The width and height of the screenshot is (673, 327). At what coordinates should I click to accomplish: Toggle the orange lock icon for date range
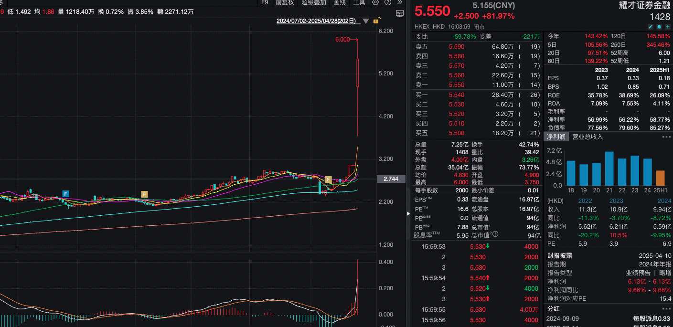point(376,21)
